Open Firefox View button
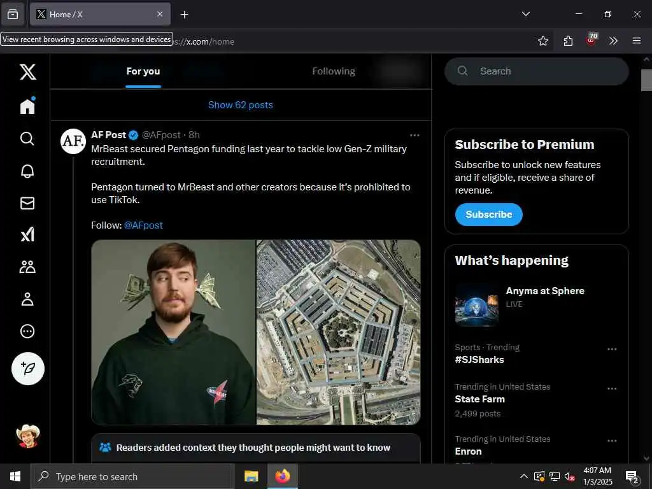This screenshot has width=652, height=489. pos(13,15)
